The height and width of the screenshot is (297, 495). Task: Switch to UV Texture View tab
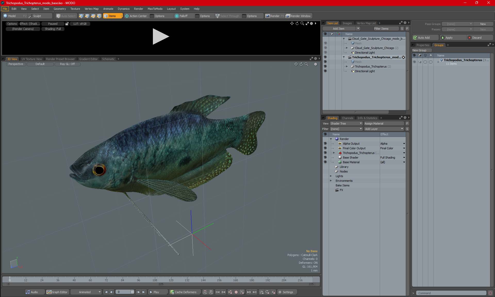(32, 59)
